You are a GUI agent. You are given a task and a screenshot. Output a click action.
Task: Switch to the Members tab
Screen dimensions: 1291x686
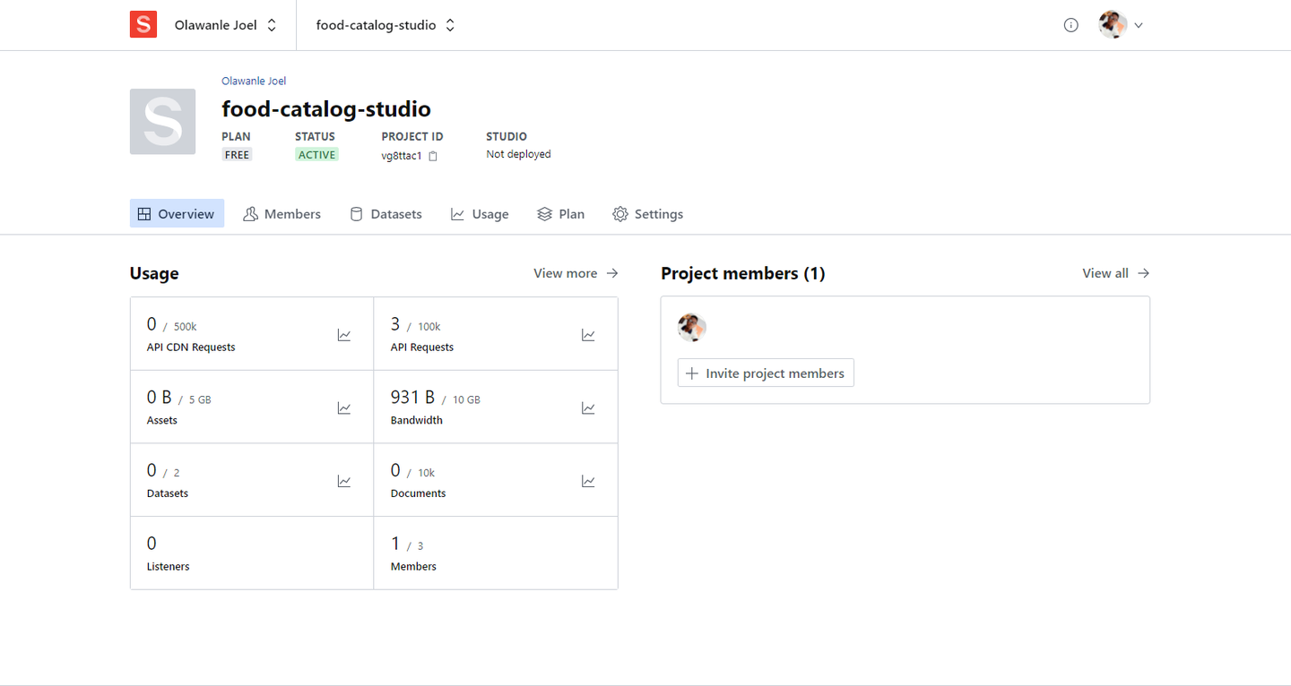(282, 213)
